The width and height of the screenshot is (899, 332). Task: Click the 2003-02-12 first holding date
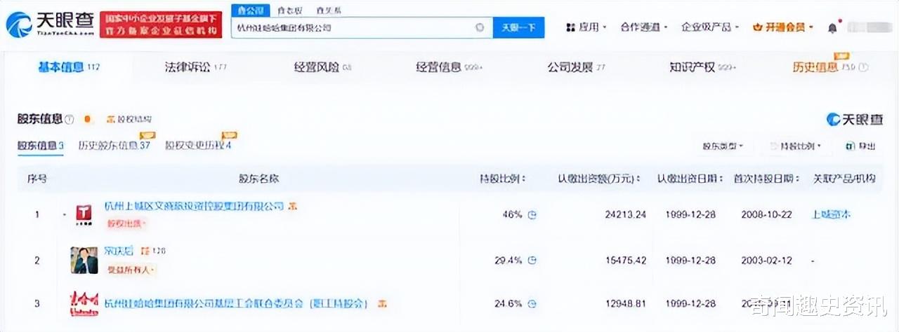point(766,260)
